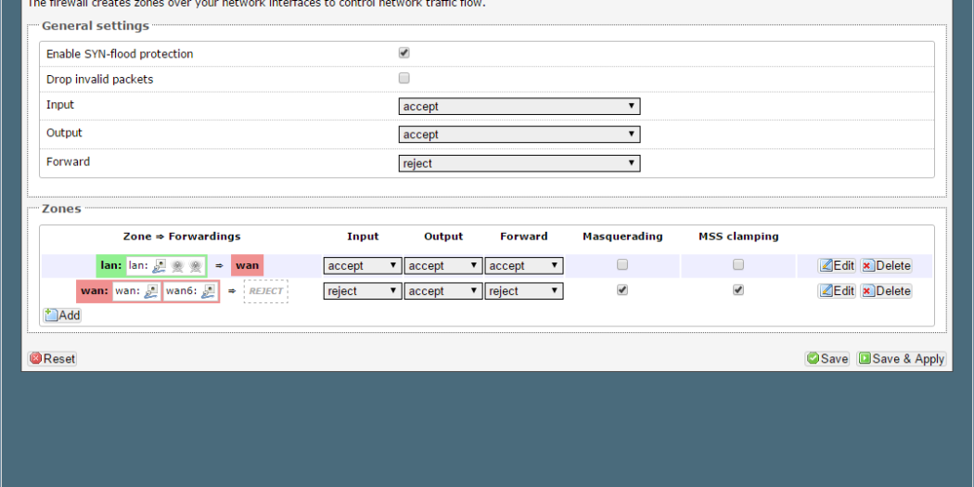Disable MSS clamping for the wan zone

[738, 290]
